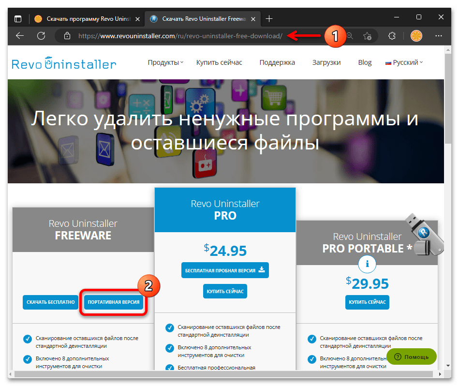Viewport: 459px width, 386px height.
Task: Click Revo Uninstaller FREEWARE card heading
Action: (83, 230)
